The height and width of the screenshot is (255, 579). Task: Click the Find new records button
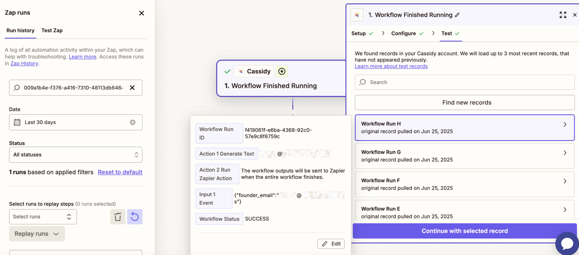click(x=465, y=102)
